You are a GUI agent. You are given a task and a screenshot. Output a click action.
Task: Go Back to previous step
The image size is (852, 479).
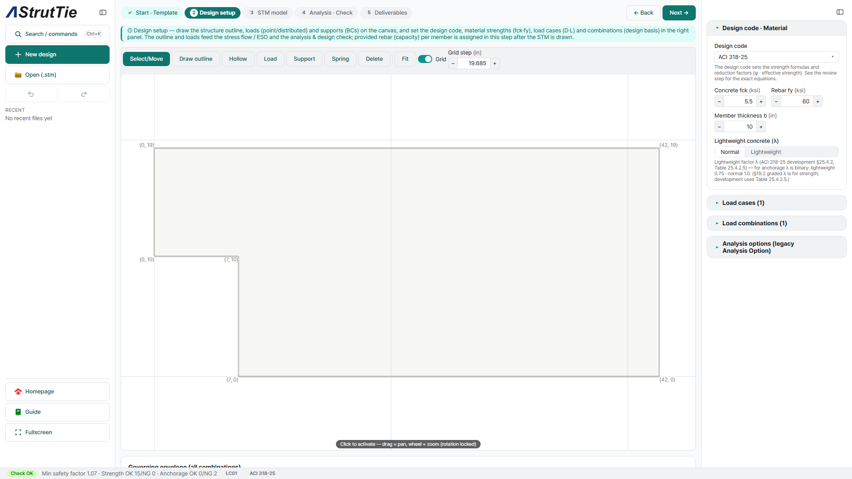(643, 13)
